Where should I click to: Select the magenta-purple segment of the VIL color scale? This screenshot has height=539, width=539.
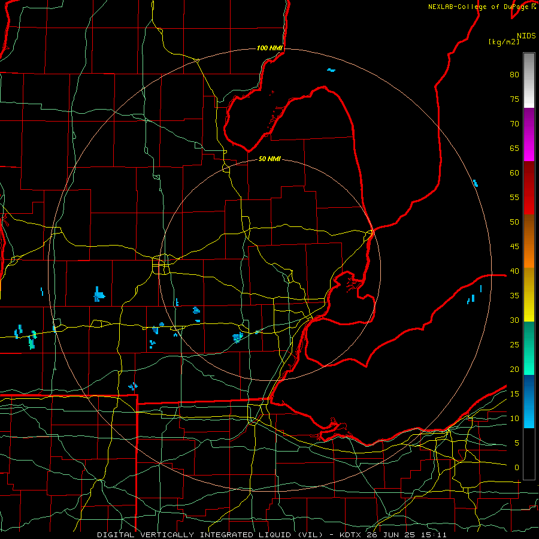click(529, 134)
